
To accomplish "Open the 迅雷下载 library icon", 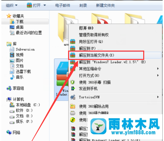I will [12, 72].
